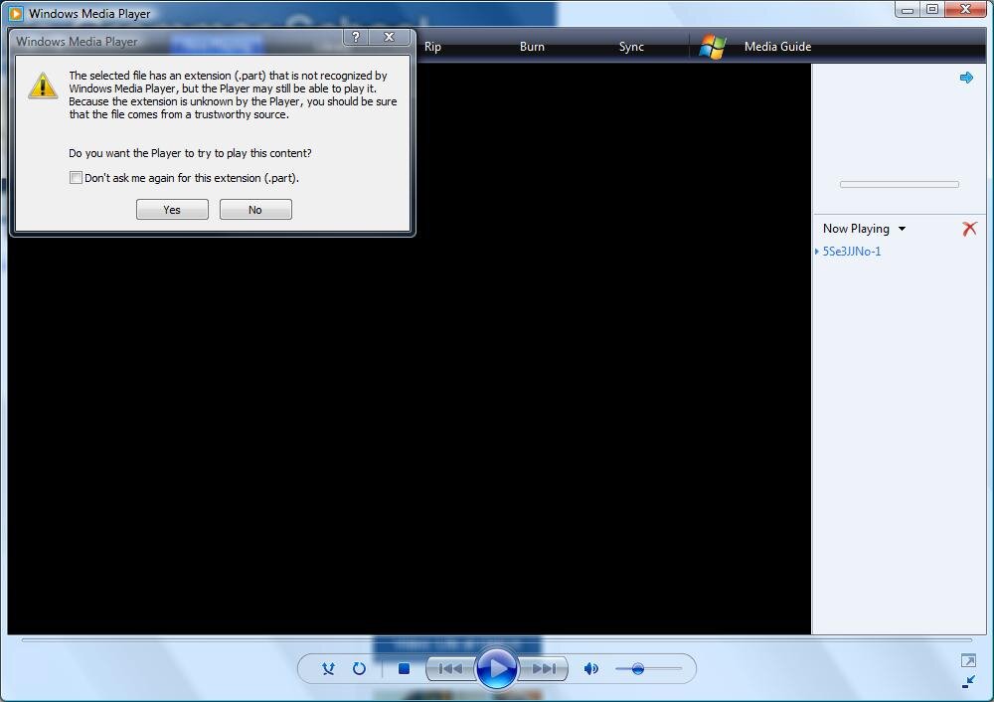Clear the list pane with the red X
This screenshot has height=702, width=994.
969,229
